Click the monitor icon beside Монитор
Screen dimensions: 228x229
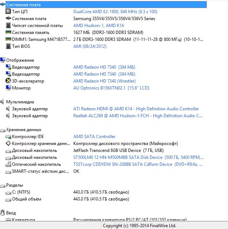pos(8,88)
